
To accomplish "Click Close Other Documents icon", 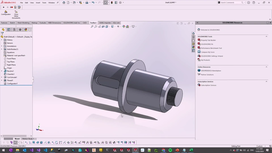I will 16,12.
